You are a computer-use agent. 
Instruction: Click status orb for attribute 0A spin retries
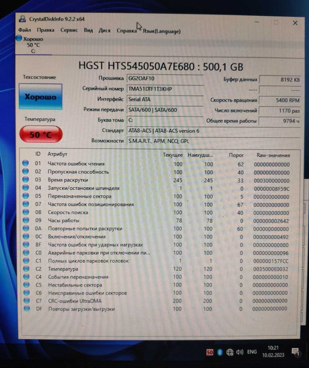pyautogui.click(x=26, y=228)
